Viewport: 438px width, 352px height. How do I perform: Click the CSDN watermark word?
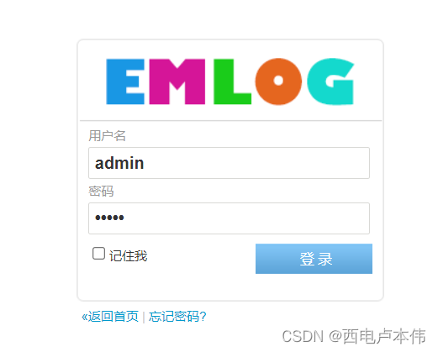[x=303, y=336]
